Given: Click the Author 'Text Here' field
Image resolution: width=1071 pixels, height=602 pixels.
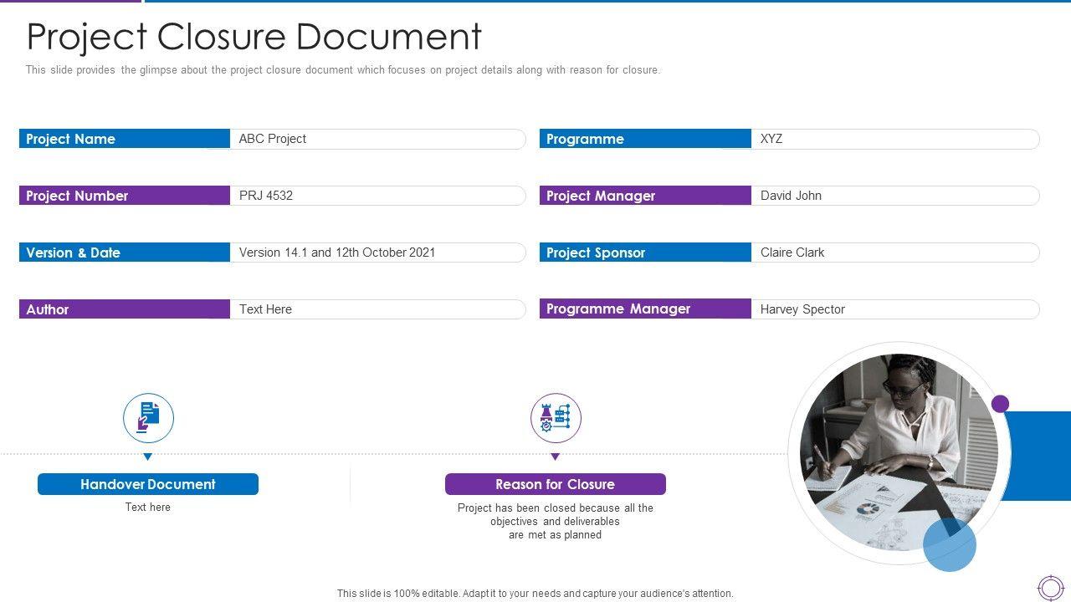Looking at the screenshot, I should 378,309.
